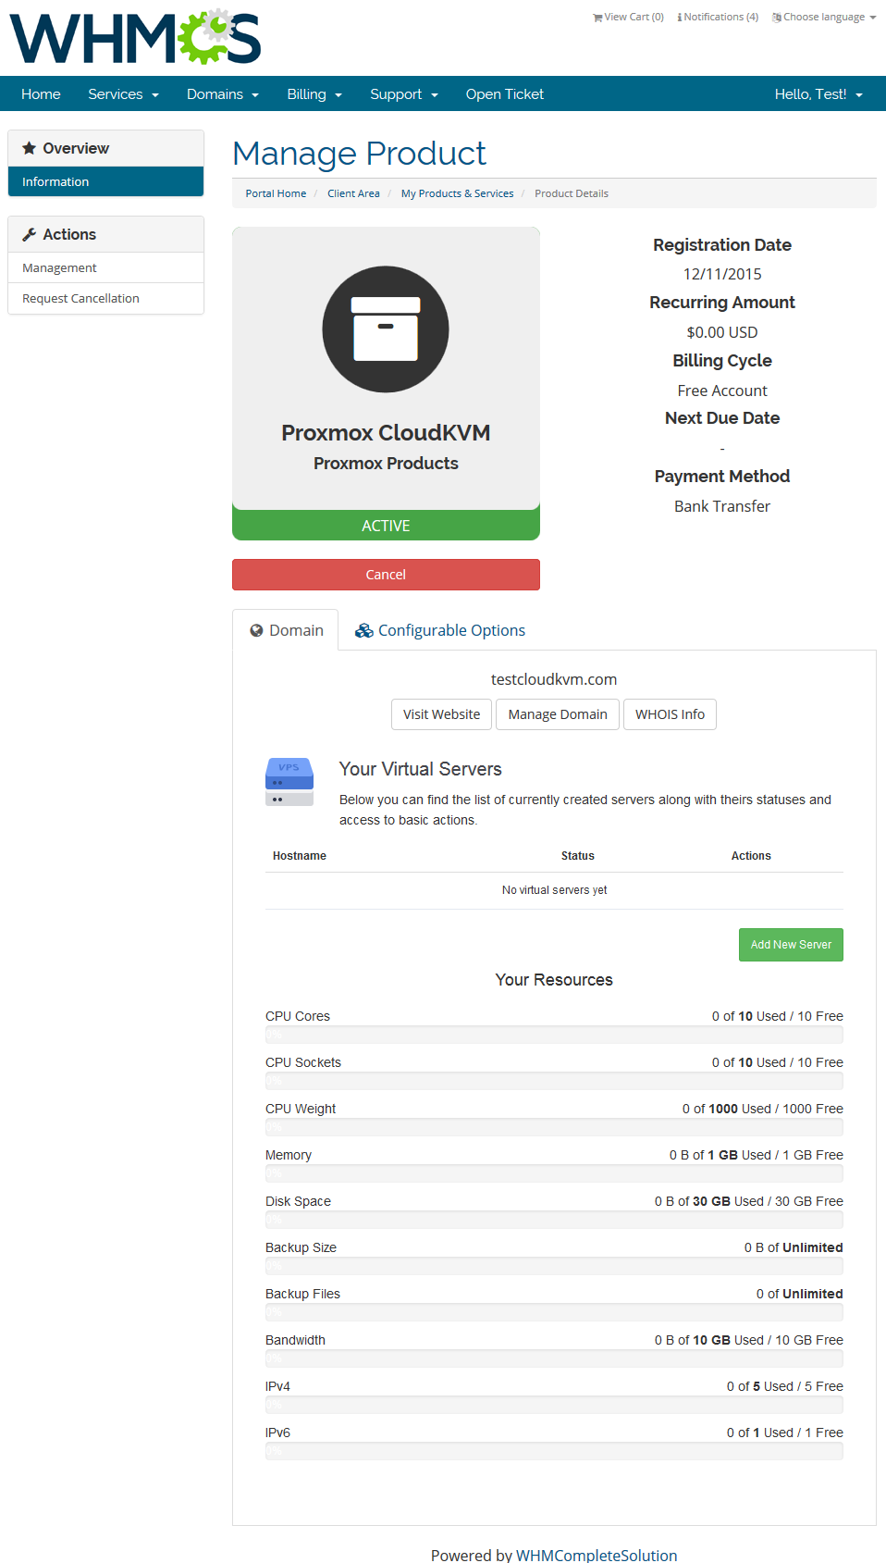Screen dimensions: 886x1563
Task: Click the Memory usage bar
Action: [554, 1173]
